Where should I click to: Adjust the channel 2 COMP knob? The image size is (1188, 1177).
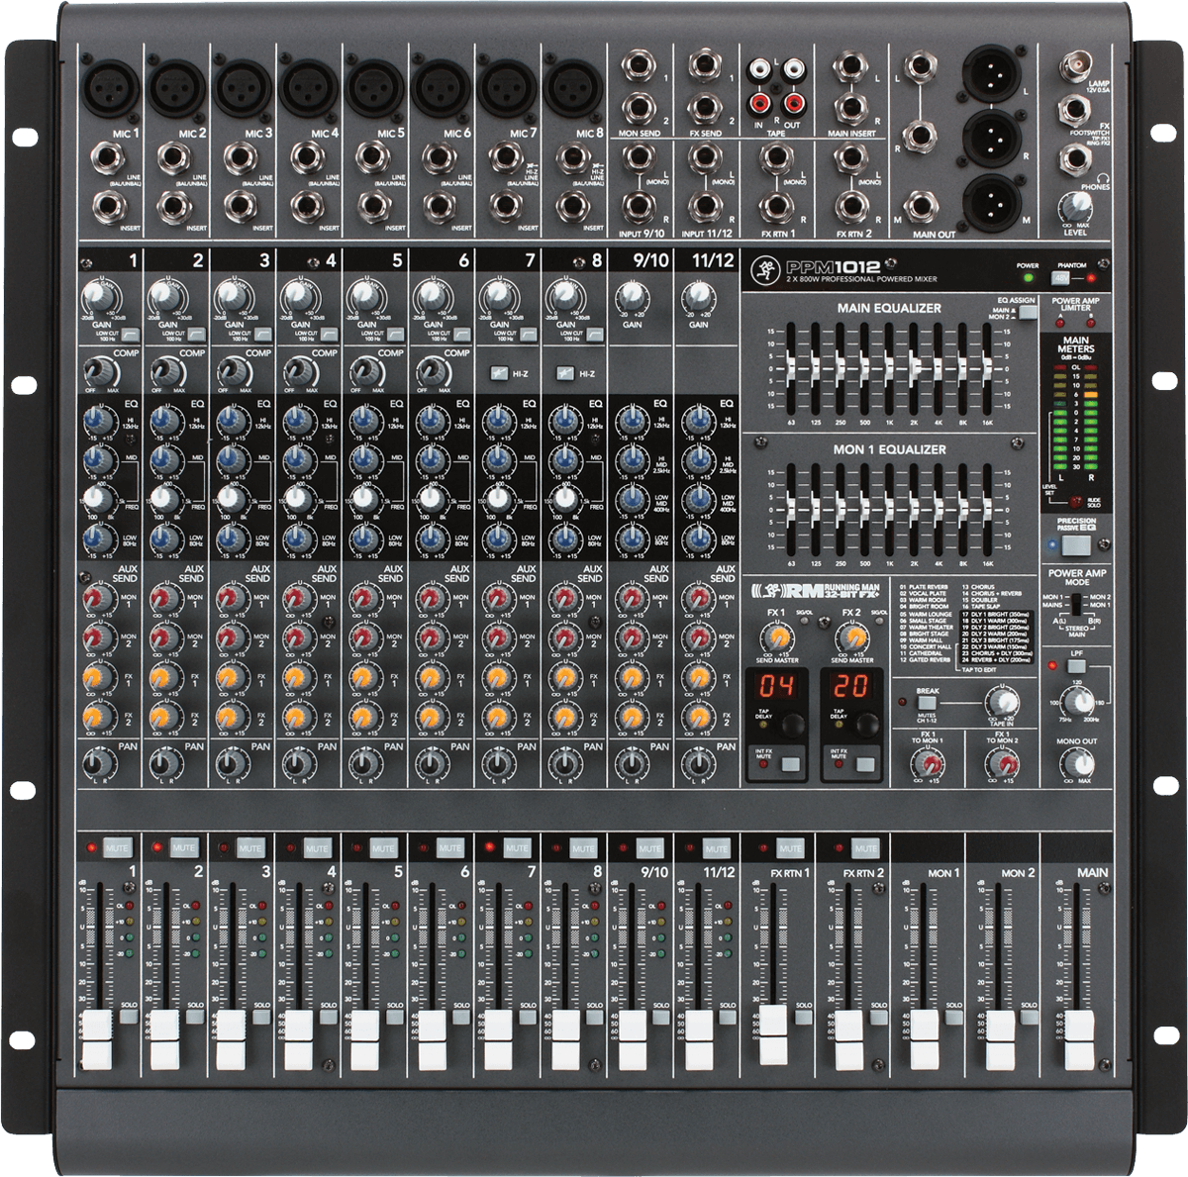click(164, 372)
